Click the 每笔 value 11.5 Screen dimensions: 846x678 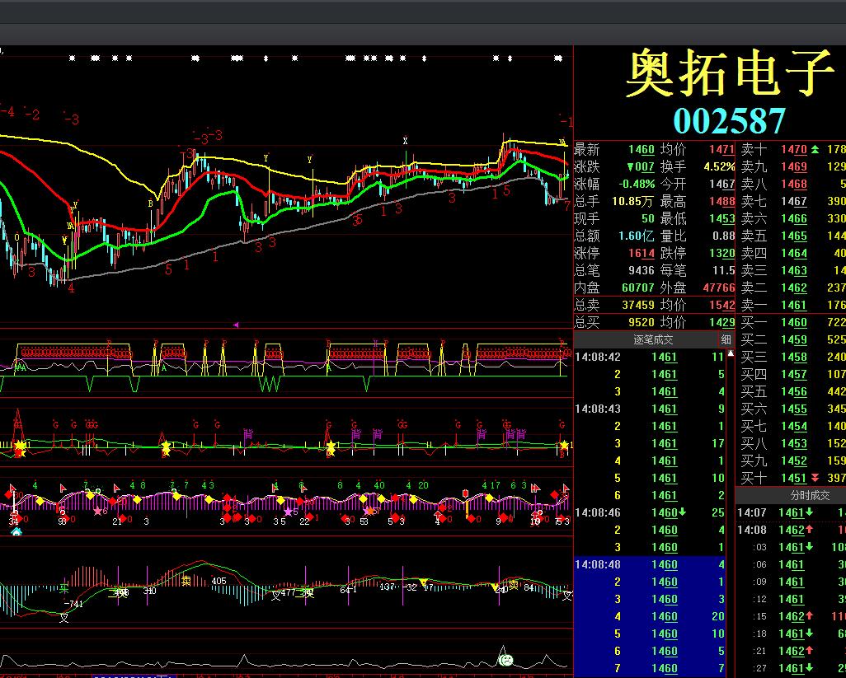723,270
